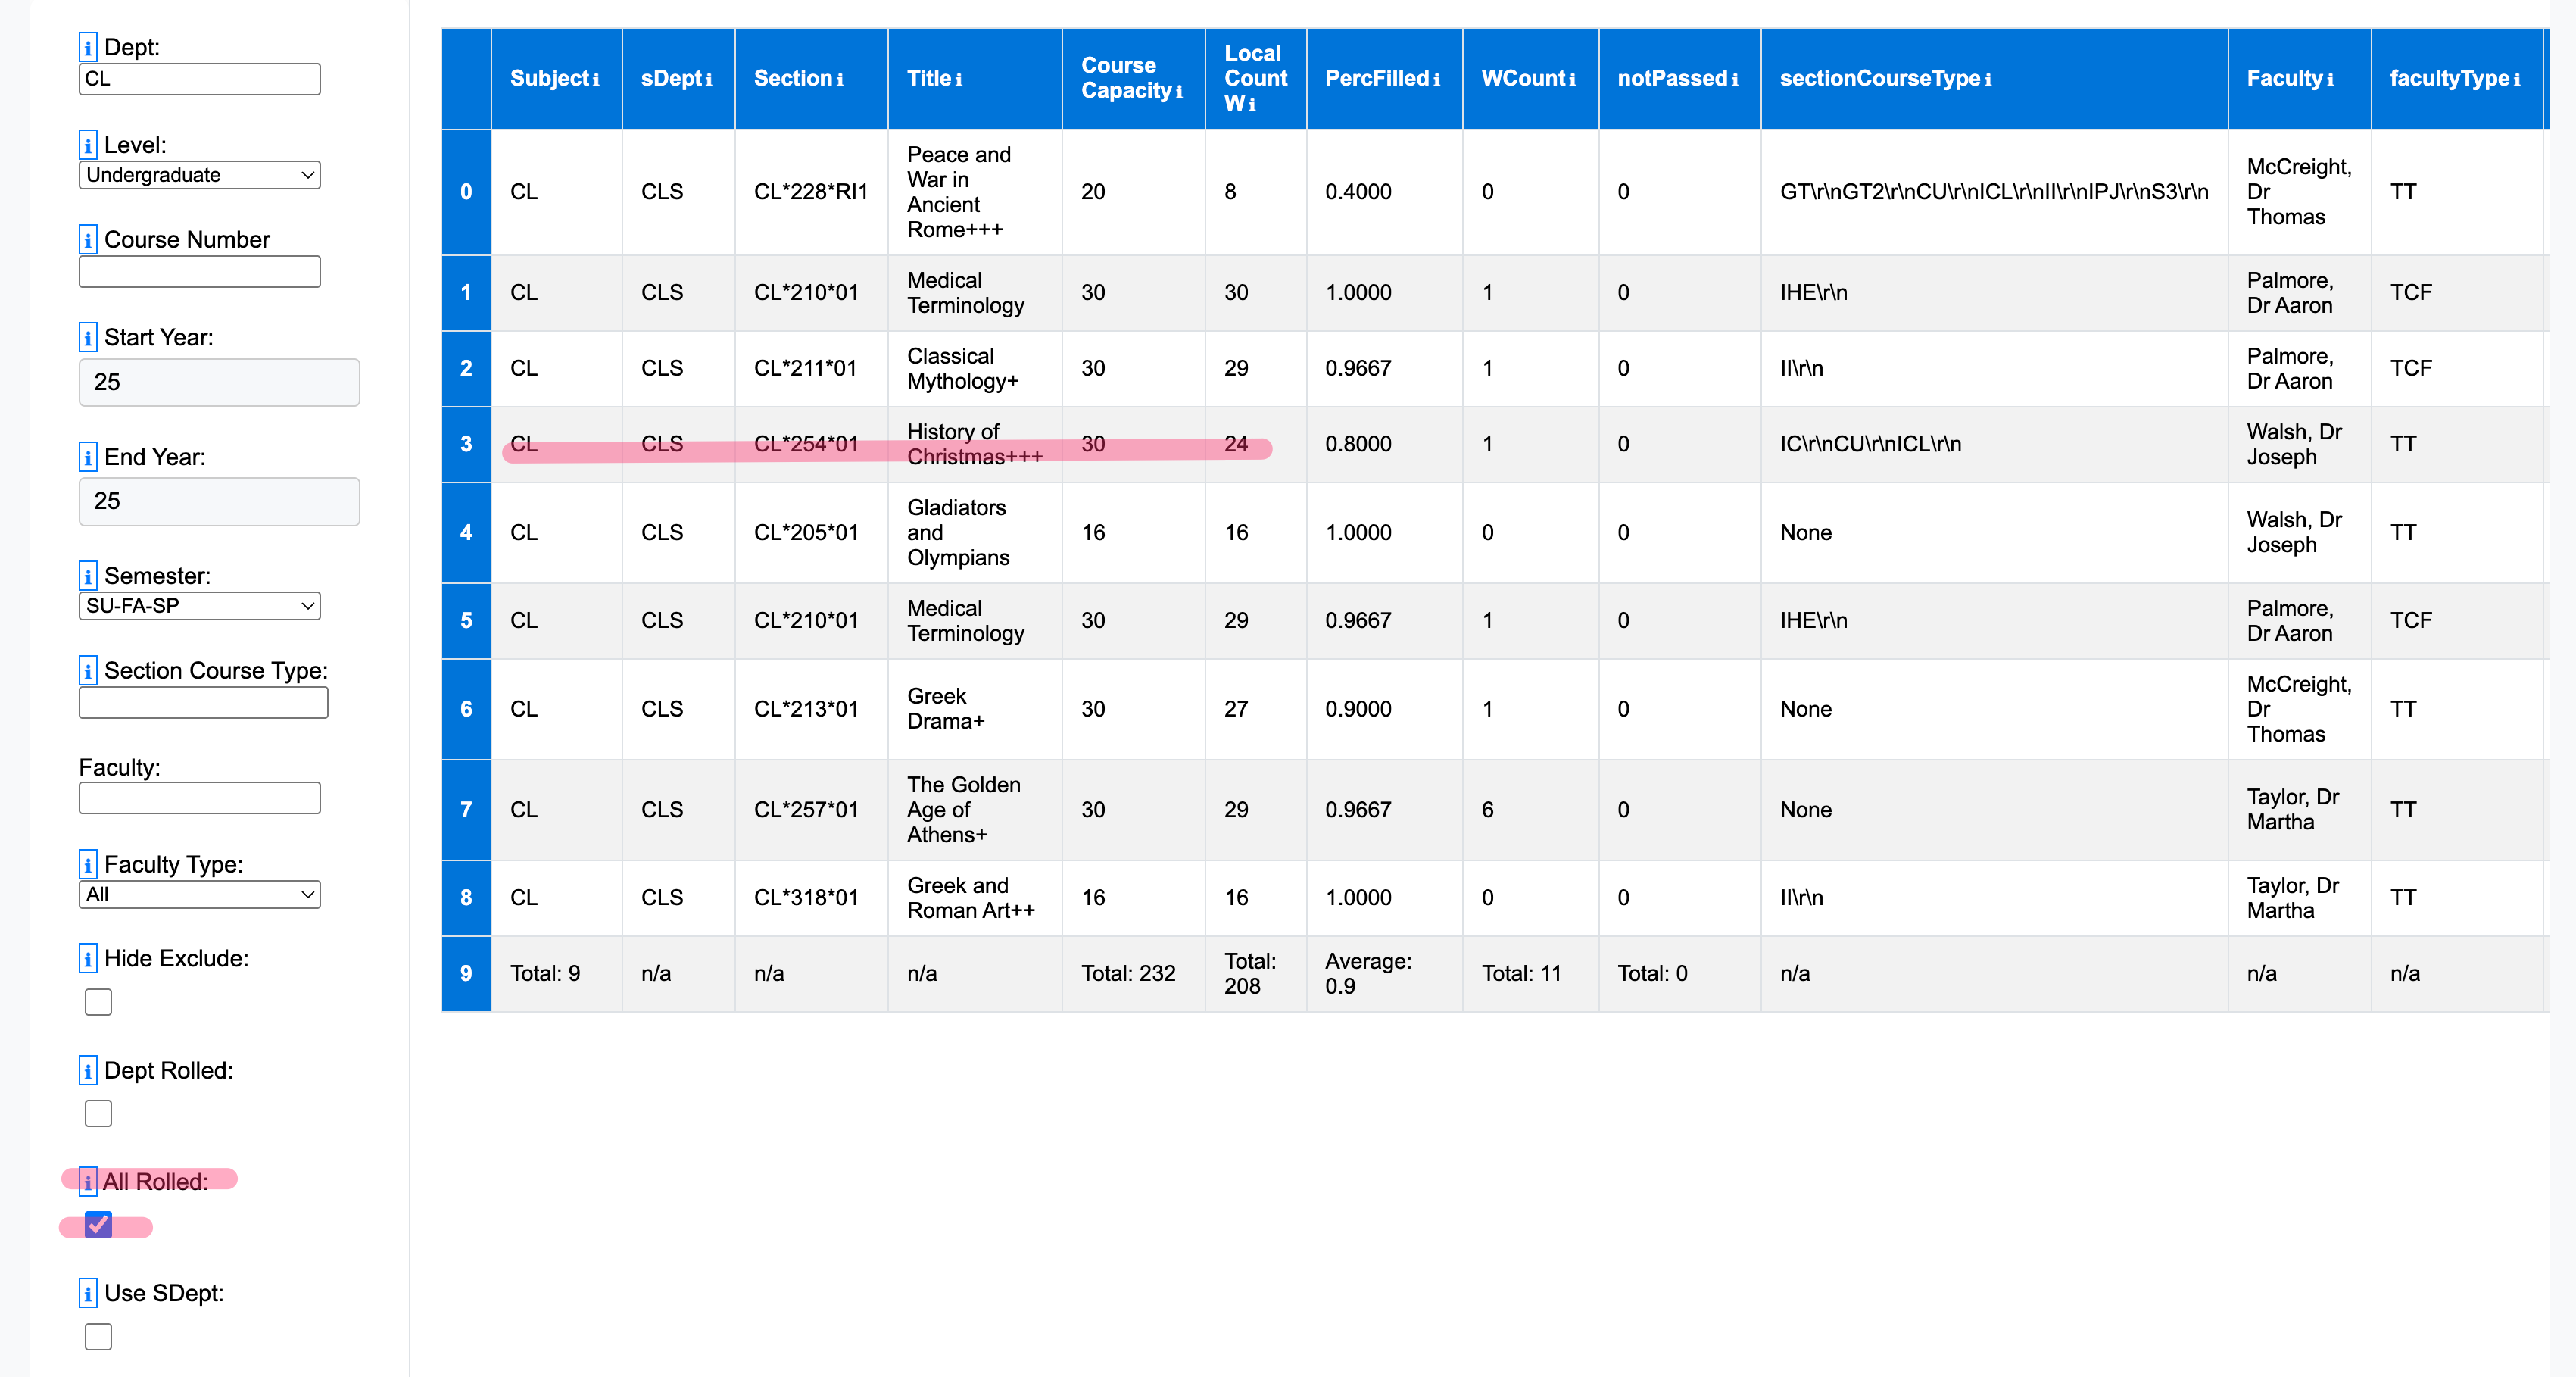Click the info icon next to Level

[x=88, y=145]
